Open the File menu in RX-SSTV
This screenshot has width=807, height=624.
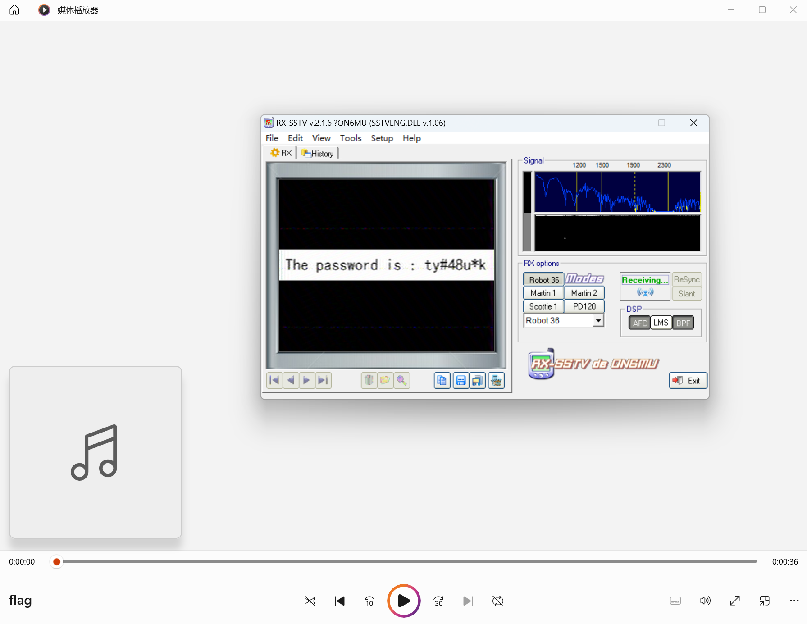(272, 138)
